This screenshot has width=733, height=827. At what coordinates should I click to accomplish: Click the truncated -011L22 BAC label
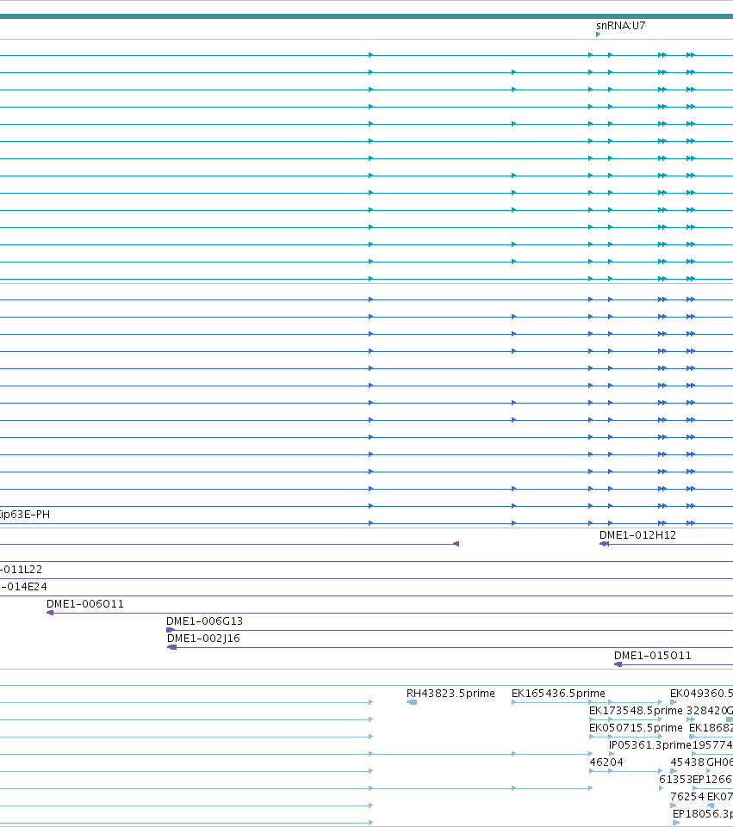[22, 570]
